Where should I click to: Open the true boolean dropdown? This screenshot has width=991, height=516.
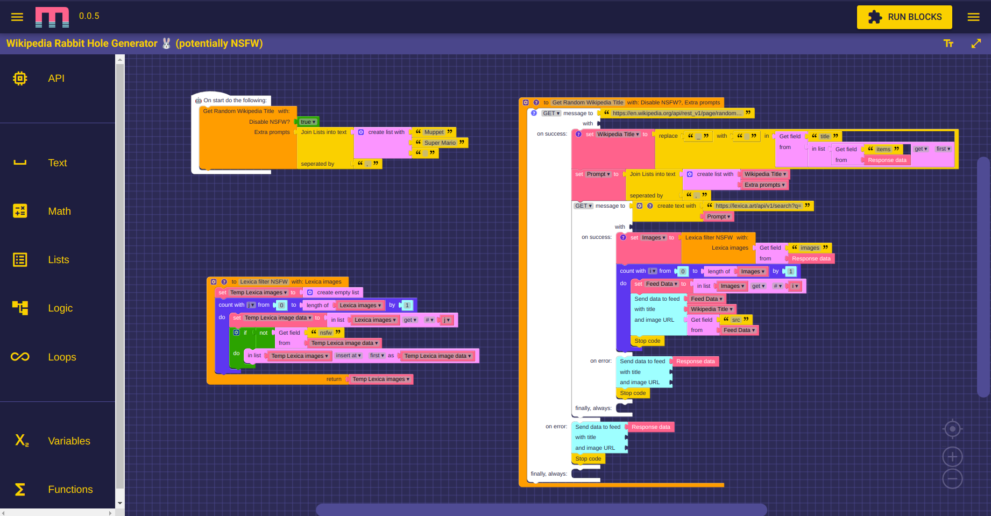point(308,122)
